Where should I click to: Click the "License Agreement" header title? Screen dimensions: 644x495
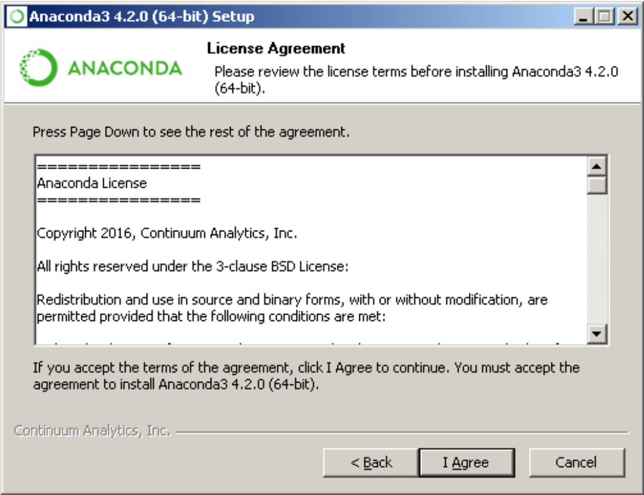click(276, 49)
